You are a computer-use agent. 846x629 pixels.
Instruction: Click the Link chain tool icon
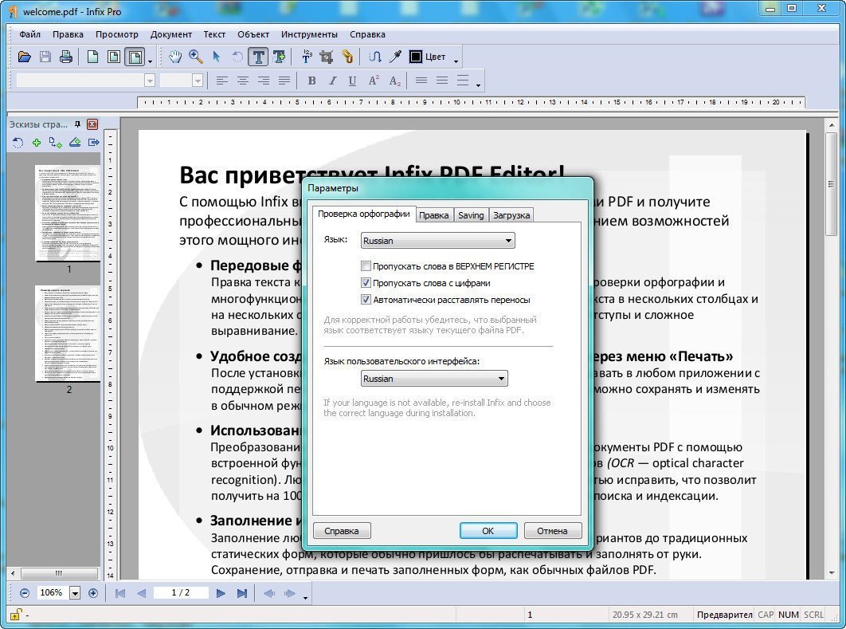(347, 57)
